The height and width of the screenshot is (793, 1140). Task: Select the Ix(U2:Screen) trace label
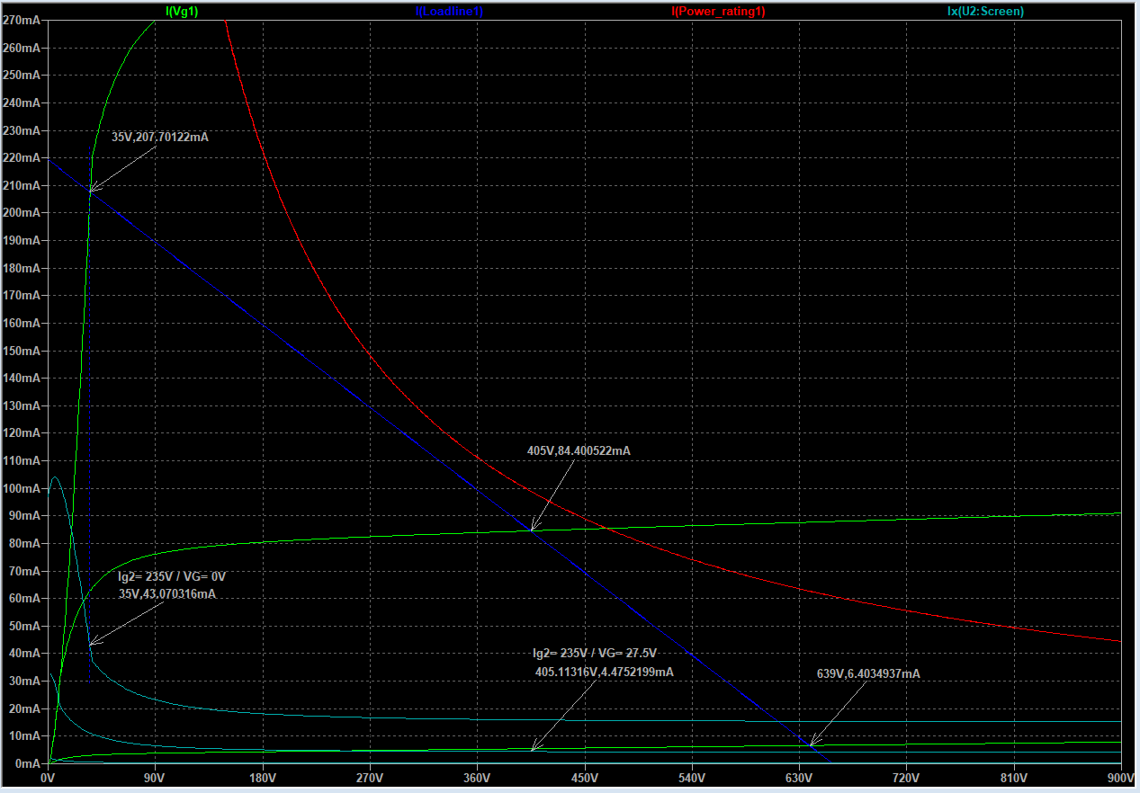pos(985,12)
